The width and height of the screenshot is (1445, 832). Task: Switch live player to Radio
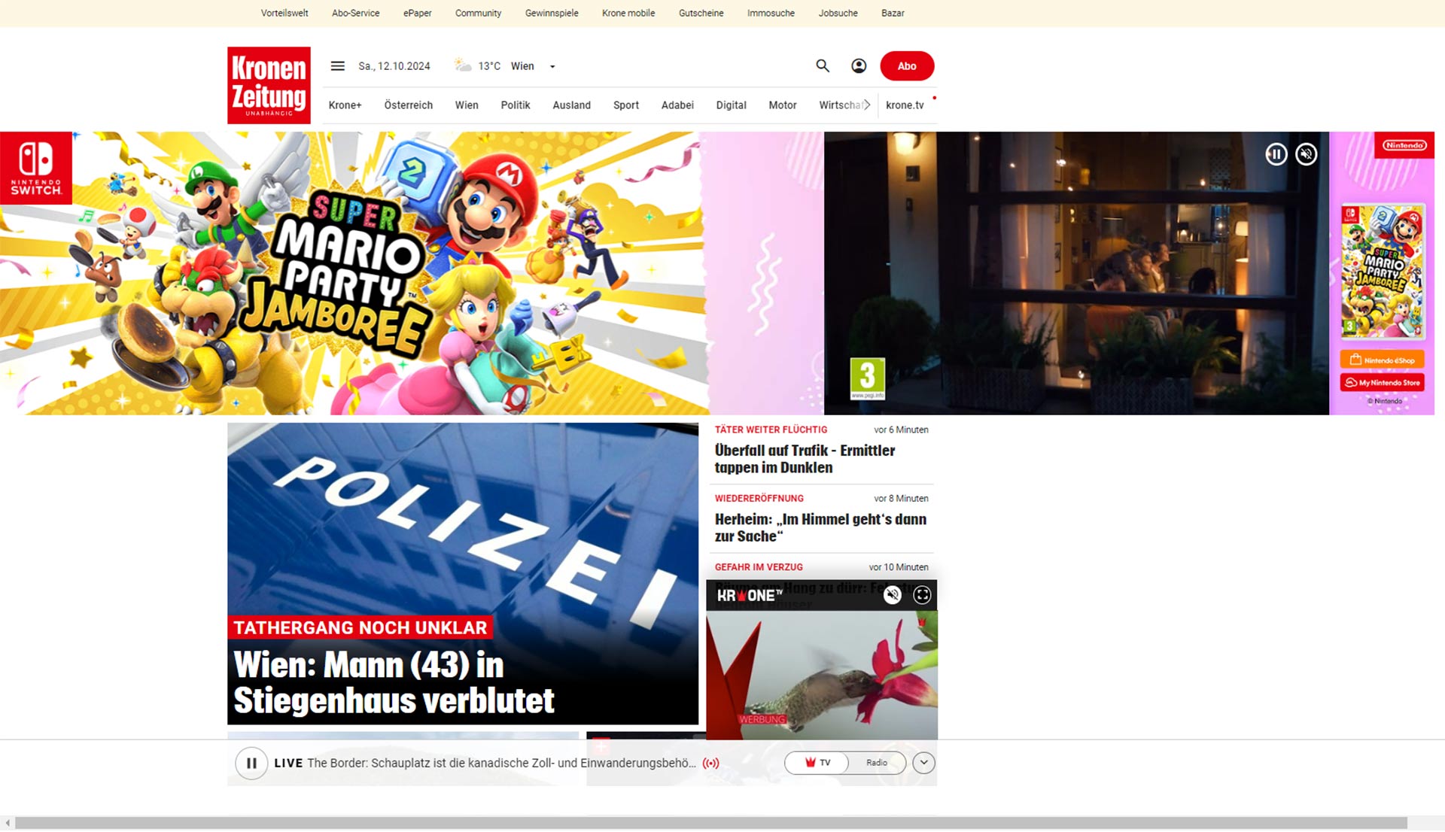click(x=876, y=763)
